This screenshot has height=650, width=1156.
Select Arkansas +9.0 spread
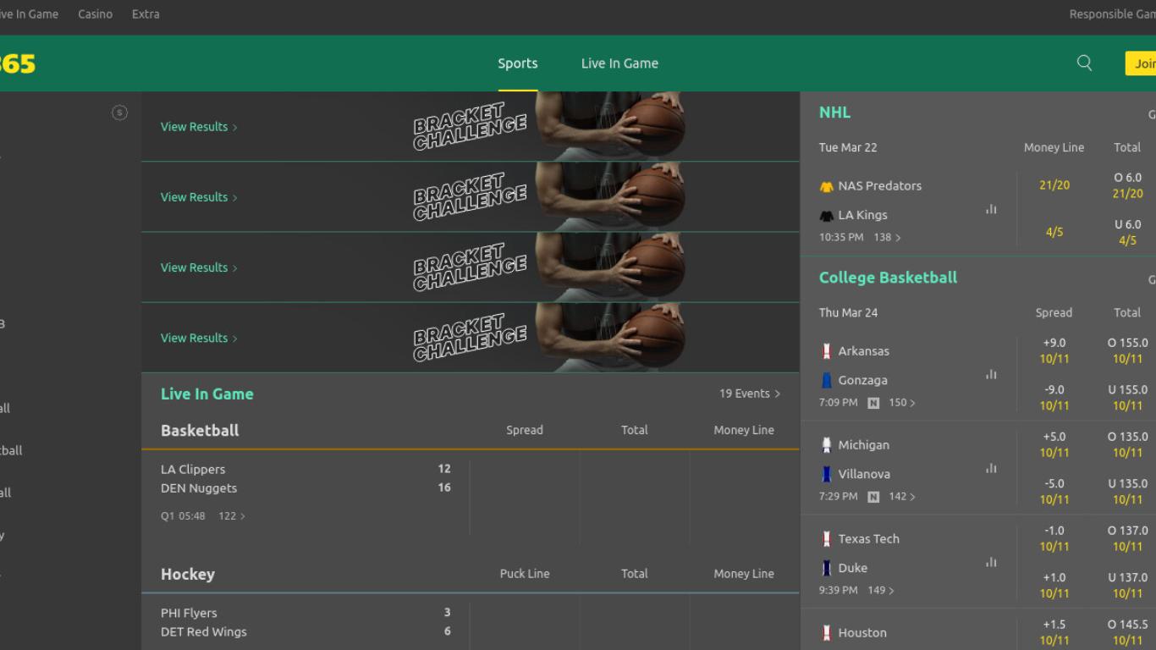click(1054, 350)
